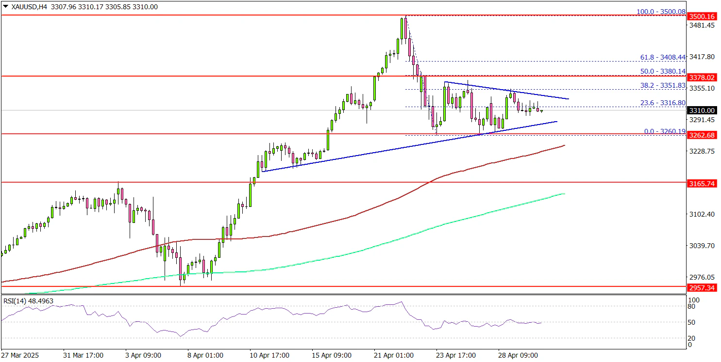Click the 3165.74 red price label
The image size is (721, 362).
click(702, 184)
